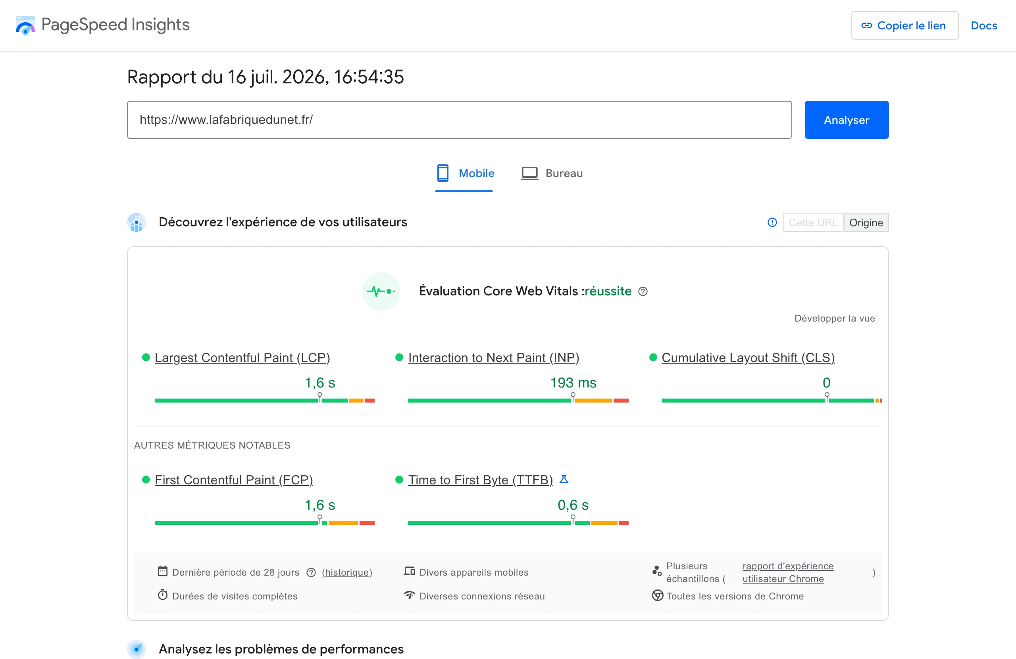
Task: Click the Analyser button
Action: [847, 120]
